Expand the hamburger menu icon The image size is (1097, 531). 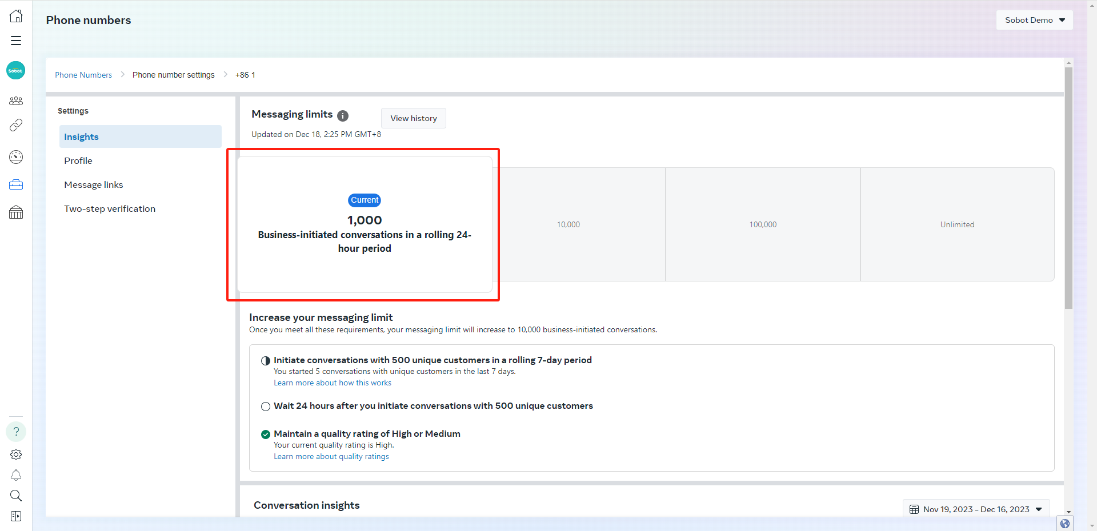[x=16, y=41]
